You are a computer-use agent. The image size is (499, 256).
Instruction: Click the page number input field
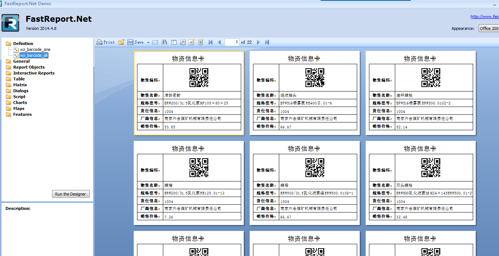232,42
